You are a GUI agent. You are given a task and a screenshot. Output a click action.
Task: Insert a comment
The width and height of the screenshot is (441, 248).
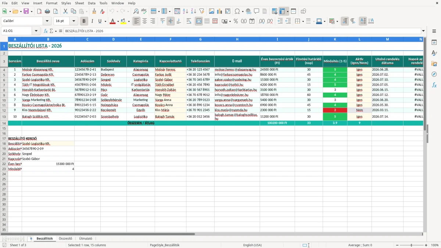[257, 11]
